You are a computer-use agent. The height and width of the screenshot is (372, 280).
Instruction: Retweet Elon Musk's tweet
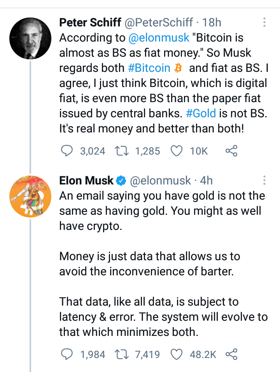click(122, 355)
